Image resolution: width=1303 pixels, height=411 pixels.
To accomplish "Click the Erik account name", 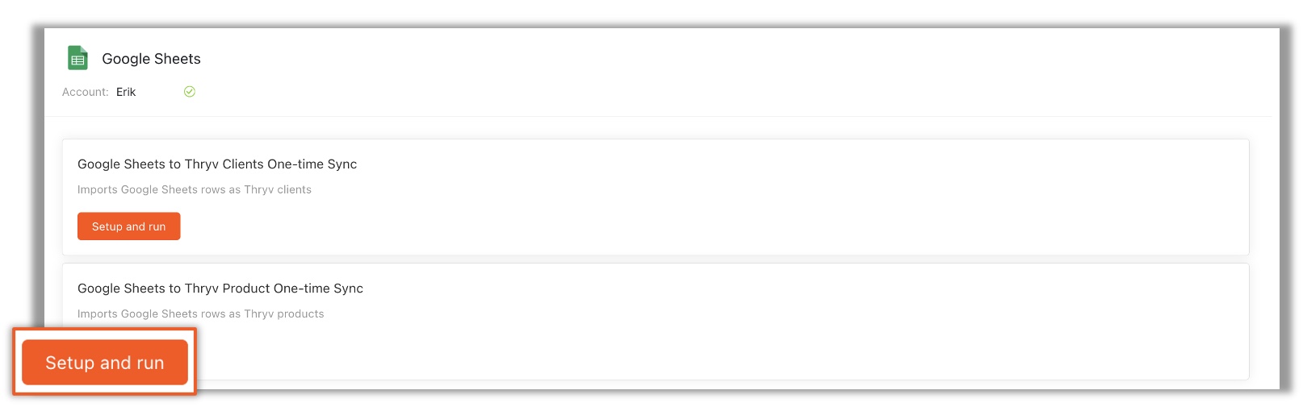I will point(126,92).
